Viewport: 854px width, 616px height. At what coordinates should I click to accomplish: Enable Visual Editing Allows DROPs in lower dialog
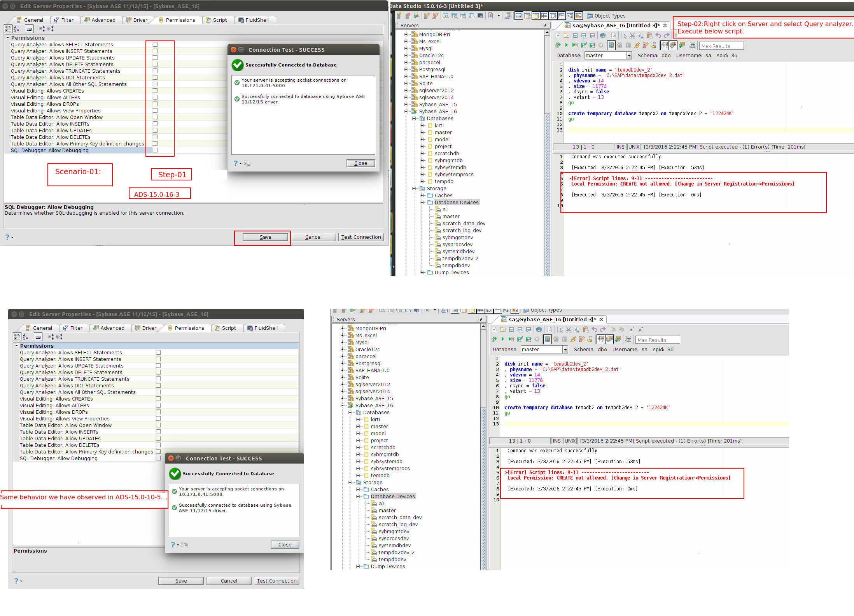coord(158,412)
